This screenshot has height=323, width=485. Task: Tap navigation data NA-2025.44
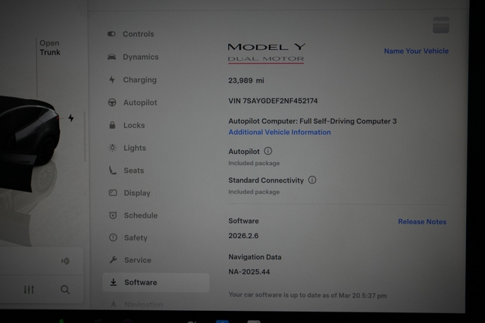249,272
